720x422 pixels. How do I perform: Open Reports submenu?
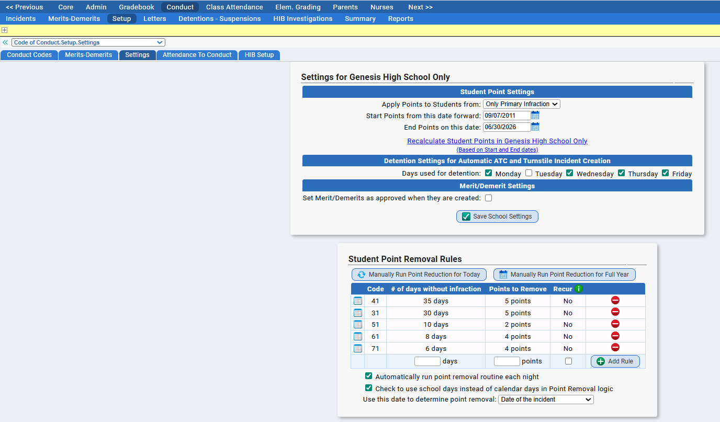click(401, 18)
